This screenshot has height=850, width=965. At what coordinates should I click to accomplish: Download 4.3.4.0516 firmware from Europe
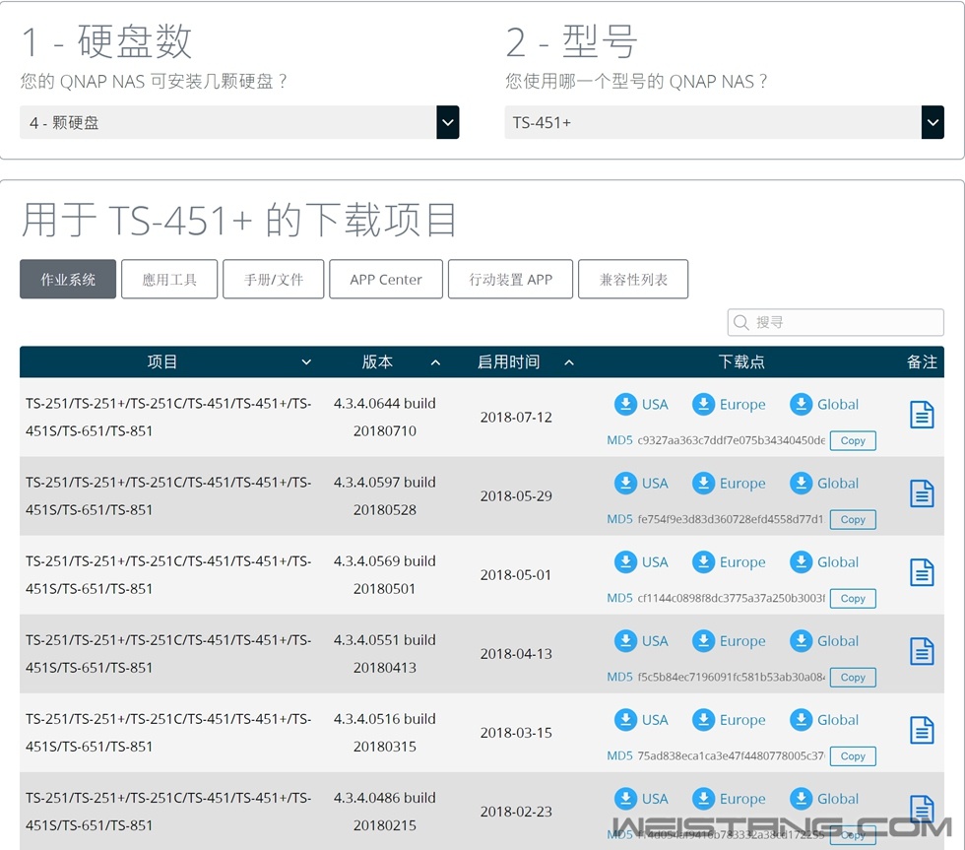729,720
